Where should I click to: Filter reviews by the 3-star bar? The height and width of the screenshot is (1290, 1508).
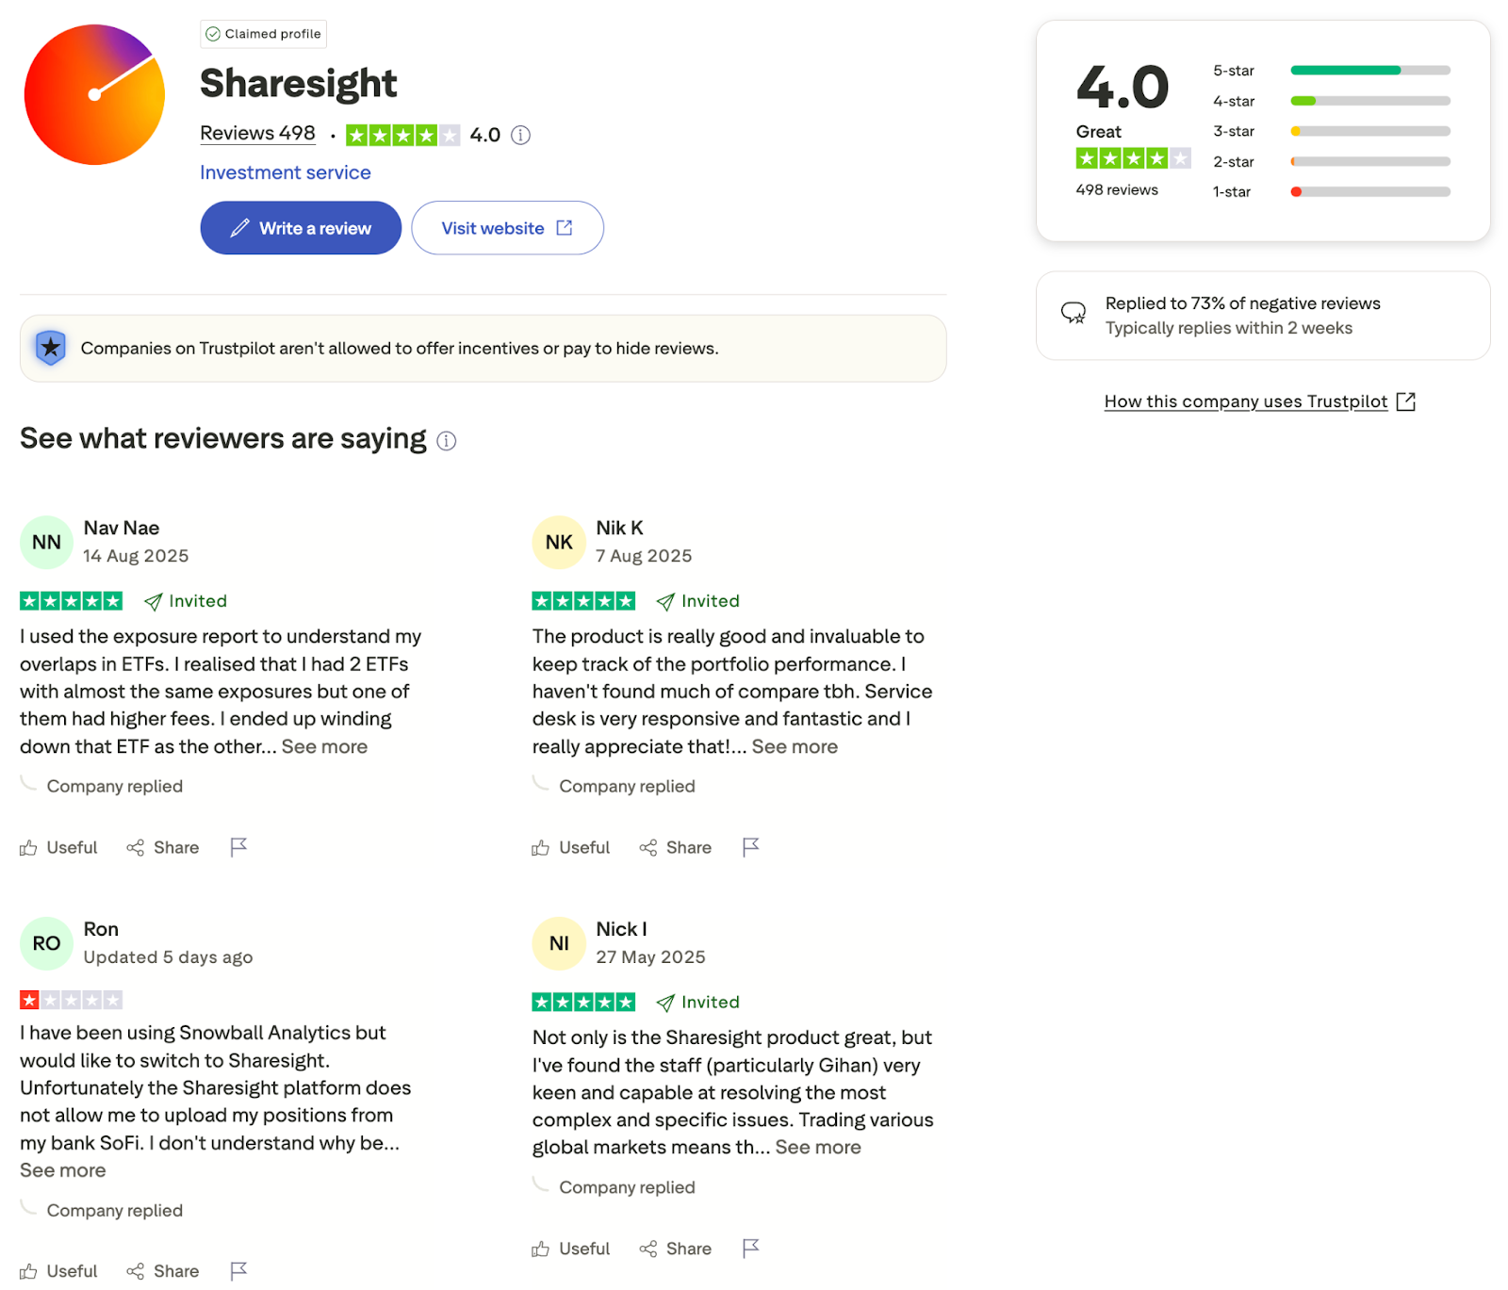(x=1331, y=131)
